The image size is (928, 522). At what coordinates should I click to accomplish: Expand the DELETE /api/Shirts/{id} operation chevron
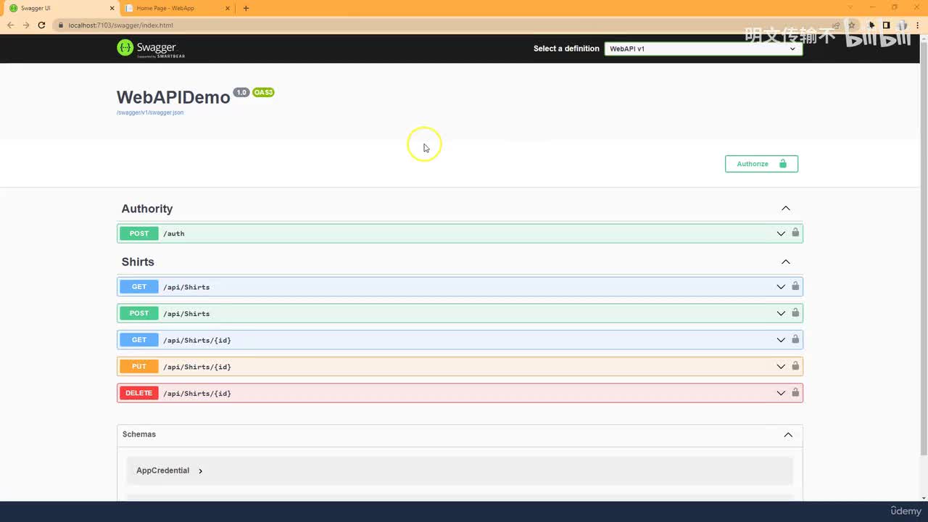pyautogui.click(x=781, y=393)
